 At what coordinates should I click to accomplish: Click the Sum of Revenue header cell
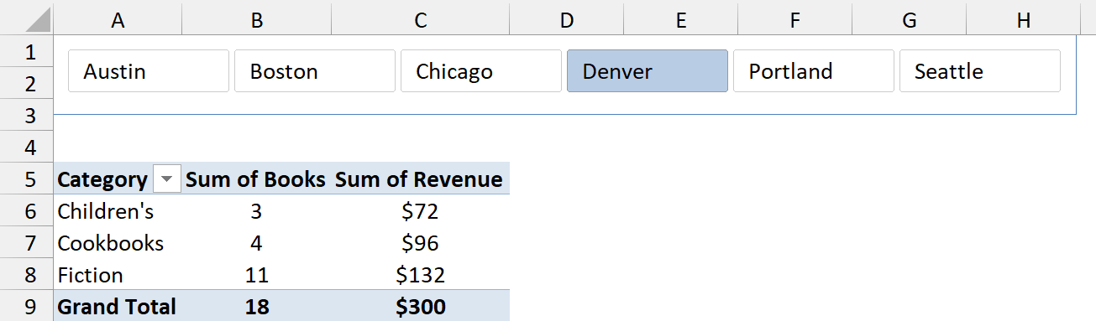pyautogui.click(x=420, y=179)
